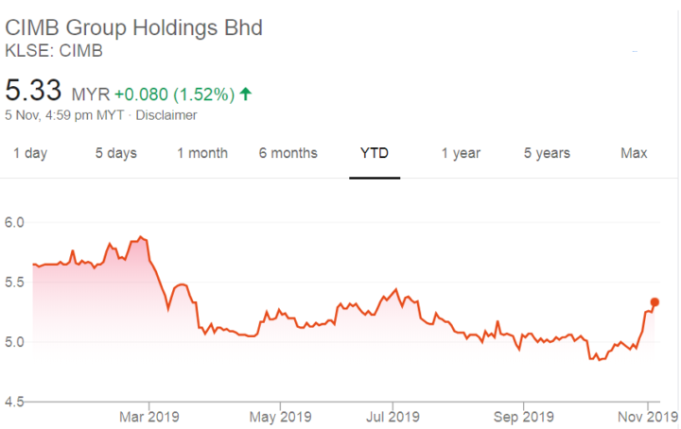Click the Mar 2019 axis label

pos(150,416)
